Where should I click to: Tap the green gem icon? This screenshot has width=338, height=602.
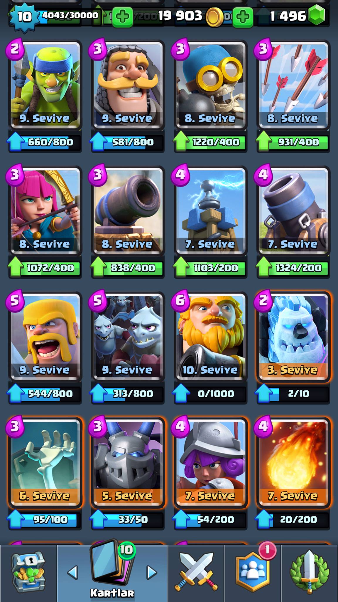316,15
